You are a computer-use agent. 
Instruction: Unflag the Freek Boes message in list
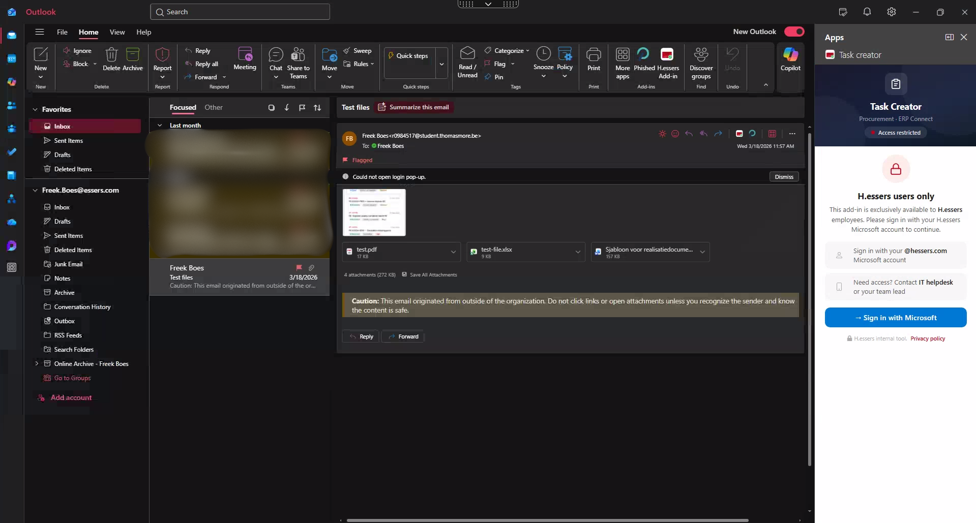(299, 267)
